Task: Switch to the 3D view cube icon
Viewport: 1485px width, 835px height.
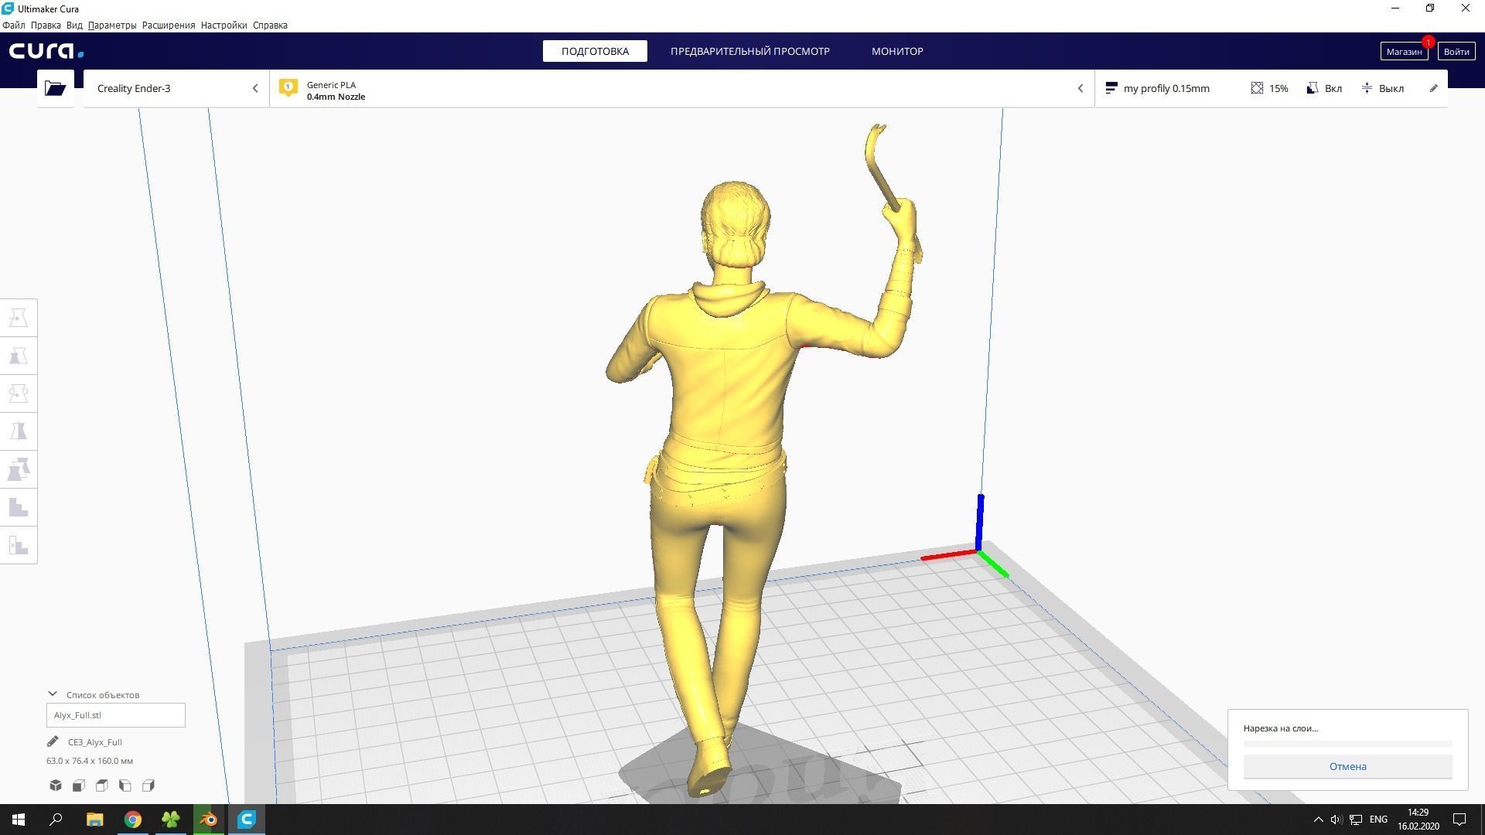Action: (x=56, y=786)
